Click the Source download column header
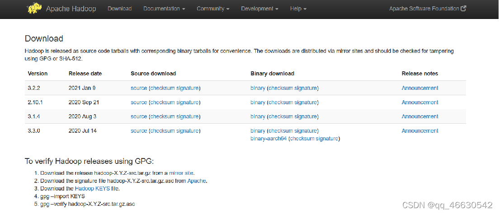The width and height of the screenshot is (499, 214). (x=153, y=74)
